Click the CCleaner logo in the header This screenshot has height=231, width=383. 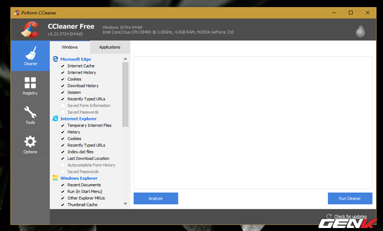coord(30,29)
